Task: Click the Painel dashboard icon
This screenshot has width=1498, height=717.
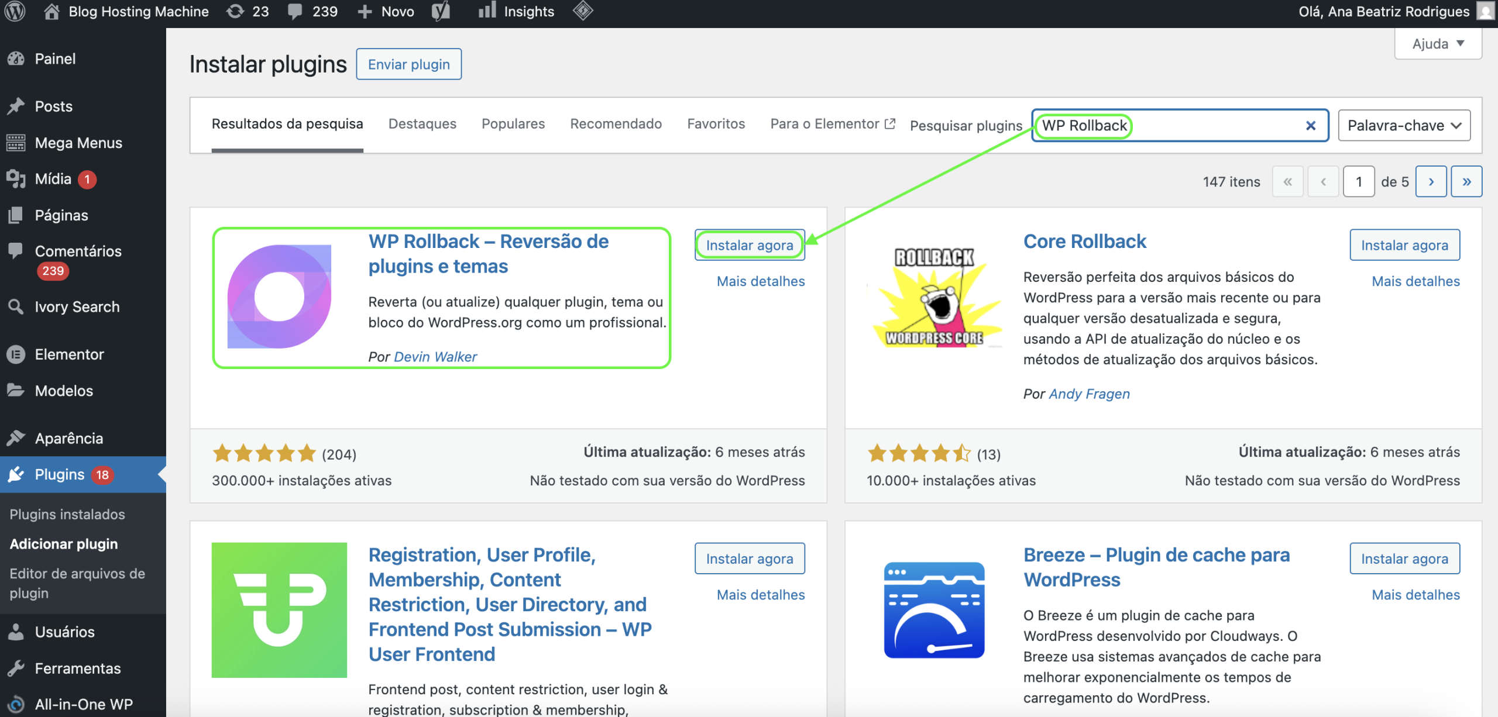Action: [16, 58]
